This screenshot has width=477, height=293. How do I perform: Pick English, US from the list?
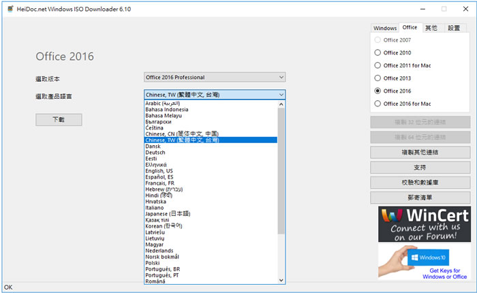click(211, 170)
